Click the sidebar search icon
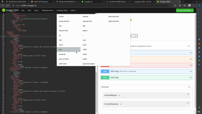202x114 pixels. click(199, 65)
